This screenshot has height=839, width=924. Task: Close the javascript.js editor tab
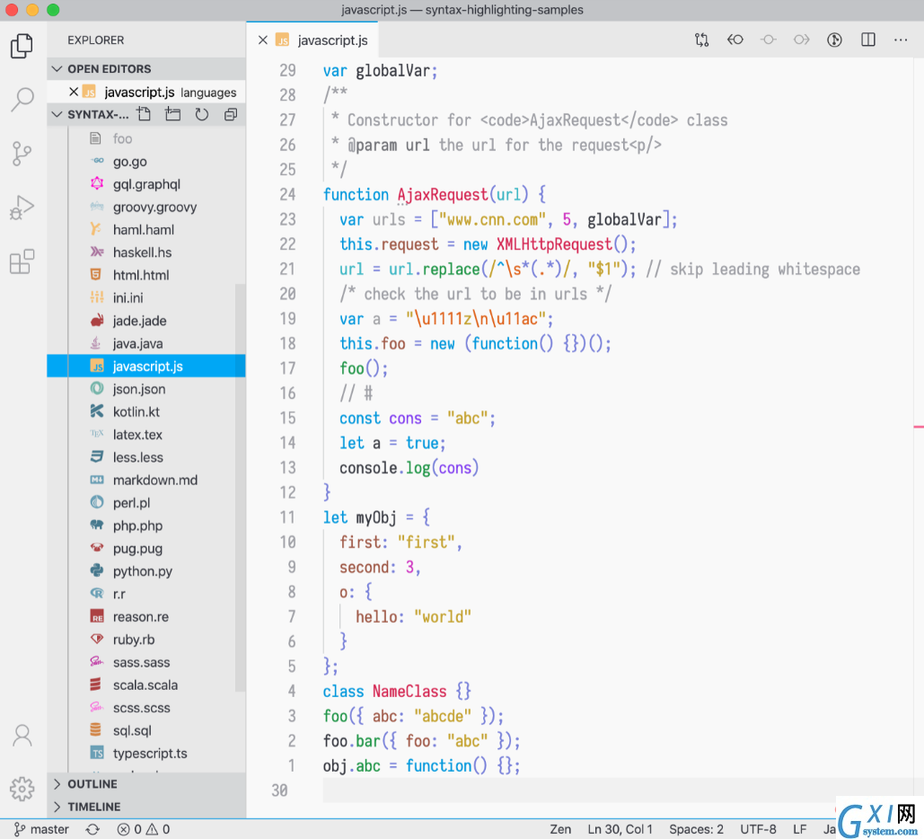click(x=263, y=40)
